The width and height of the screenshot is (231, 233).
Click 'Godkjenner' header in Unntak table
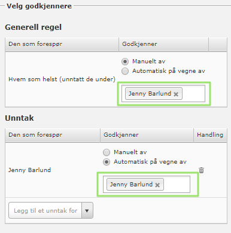coord(121,135)
